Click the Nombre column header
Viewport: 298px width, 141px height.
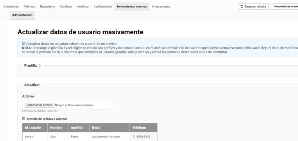[58, 128]
